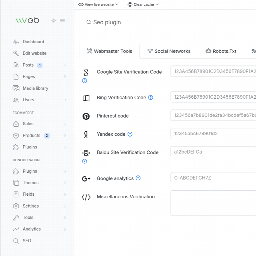The height and width of the screenshot is (256, 256).
Task: Expand the Posts menu in sidebar
Action: 65,65
